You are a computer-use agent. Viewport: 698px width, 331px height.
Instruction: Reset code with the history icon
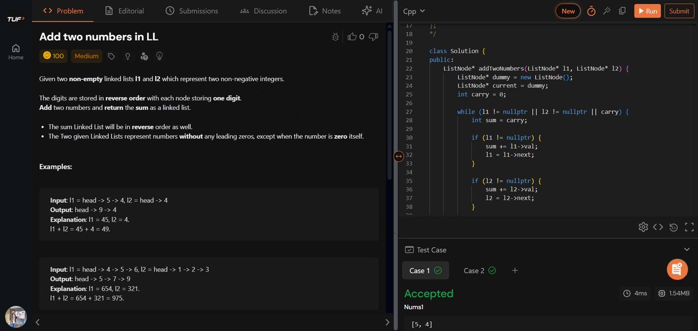coord(674,227)
